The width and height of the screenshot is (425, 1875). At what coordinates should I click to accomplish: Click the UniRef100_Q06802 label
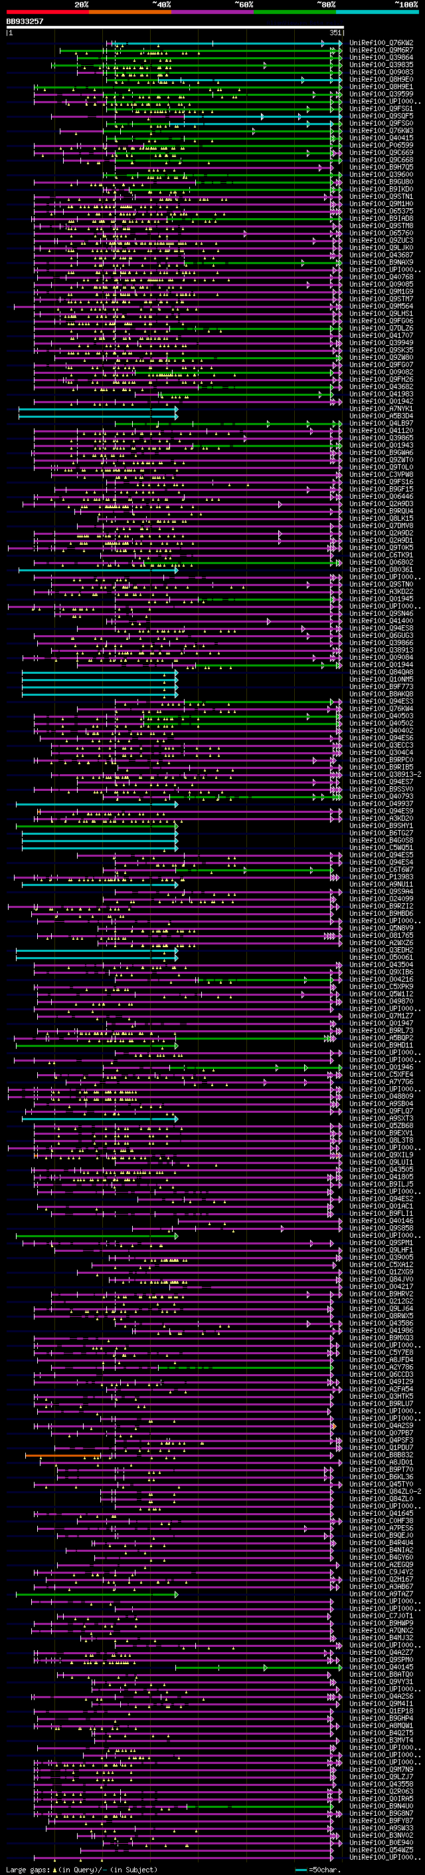pos(381,563)
